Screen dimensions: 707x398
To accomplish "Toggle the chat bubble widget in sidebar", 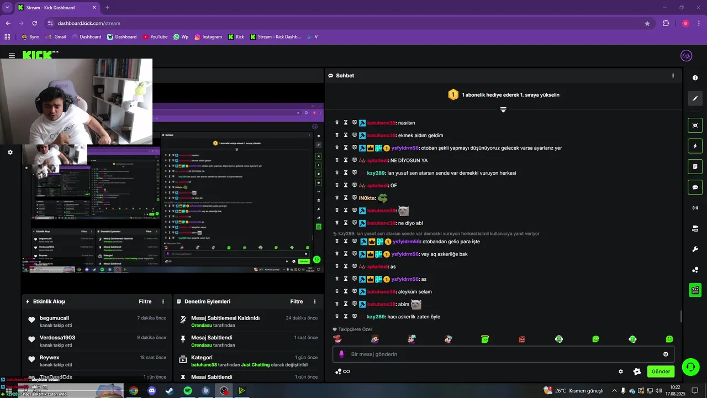I will [695, 187].
